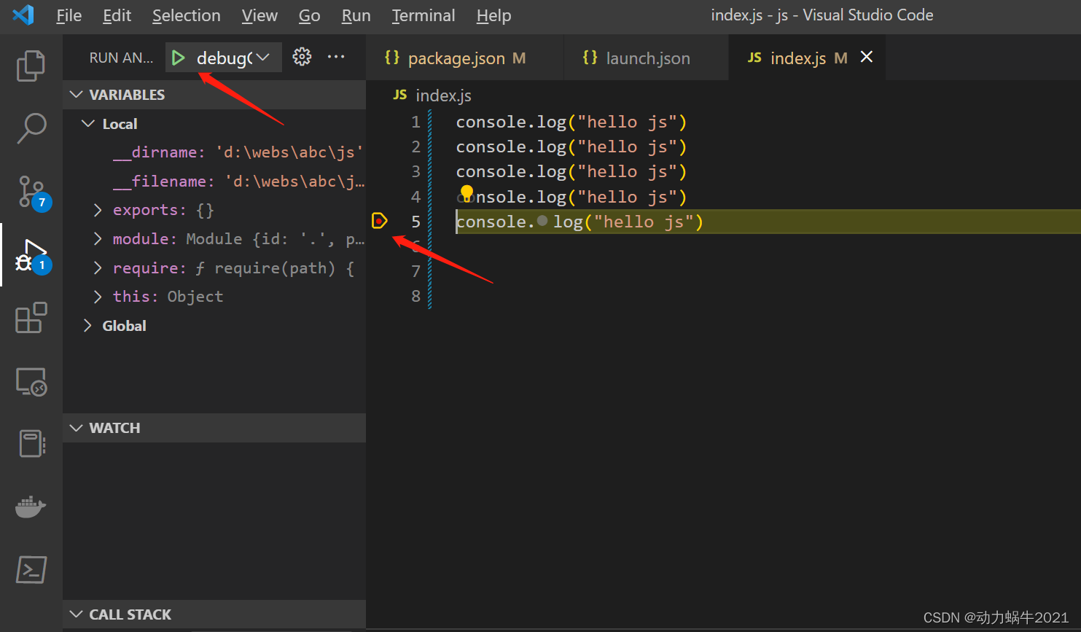This screenshot has width=1081, height=632.
Task: Open the View menu
Action: coord(259,15)
